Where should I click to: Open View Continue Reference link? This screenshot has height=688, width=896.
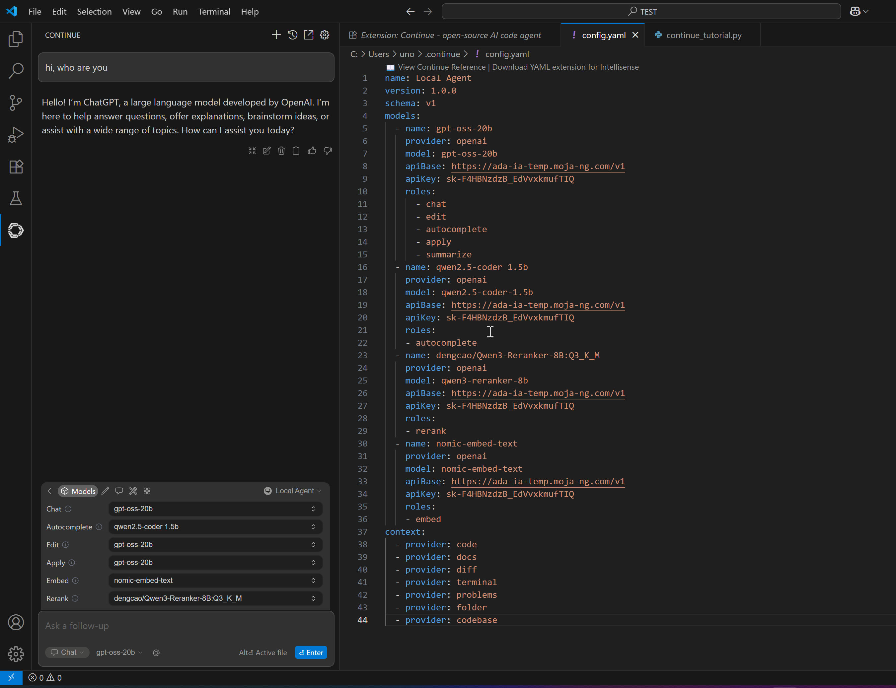442,67
